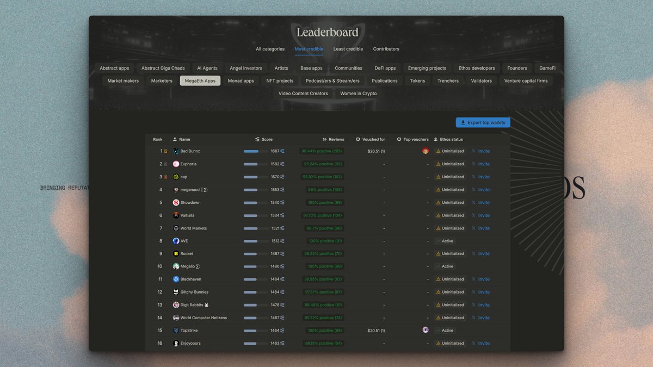Invite Rocket via X
This screenshot has width=653, height=367.
[480, 253]
